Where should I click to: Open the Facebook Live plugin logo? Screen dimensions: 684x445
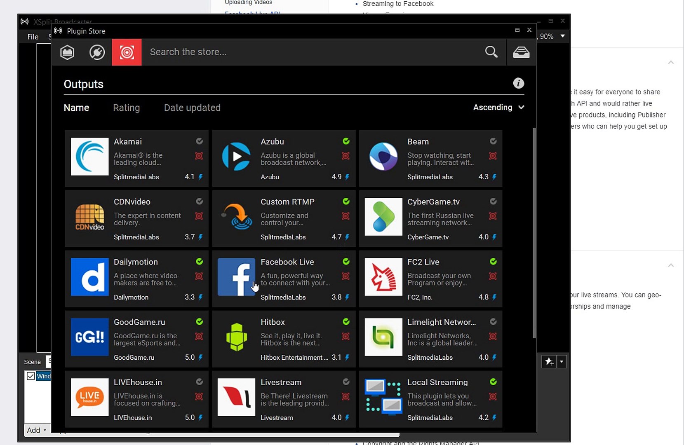(x=236, y=277)
